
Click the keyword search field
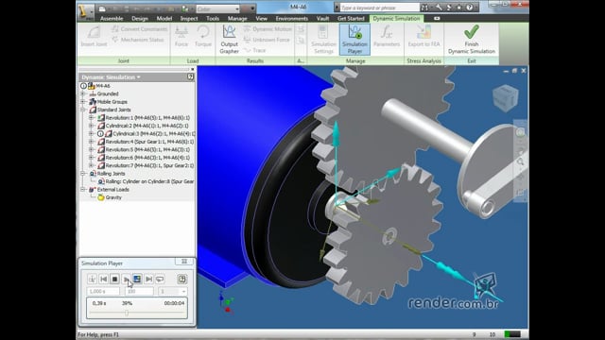click(x=379, y=8)
